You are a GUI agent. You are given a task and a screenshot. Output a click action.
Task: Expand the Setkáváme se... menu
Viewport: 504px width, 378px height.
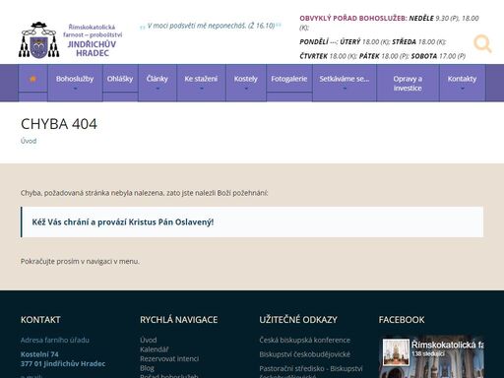(345, 83)
